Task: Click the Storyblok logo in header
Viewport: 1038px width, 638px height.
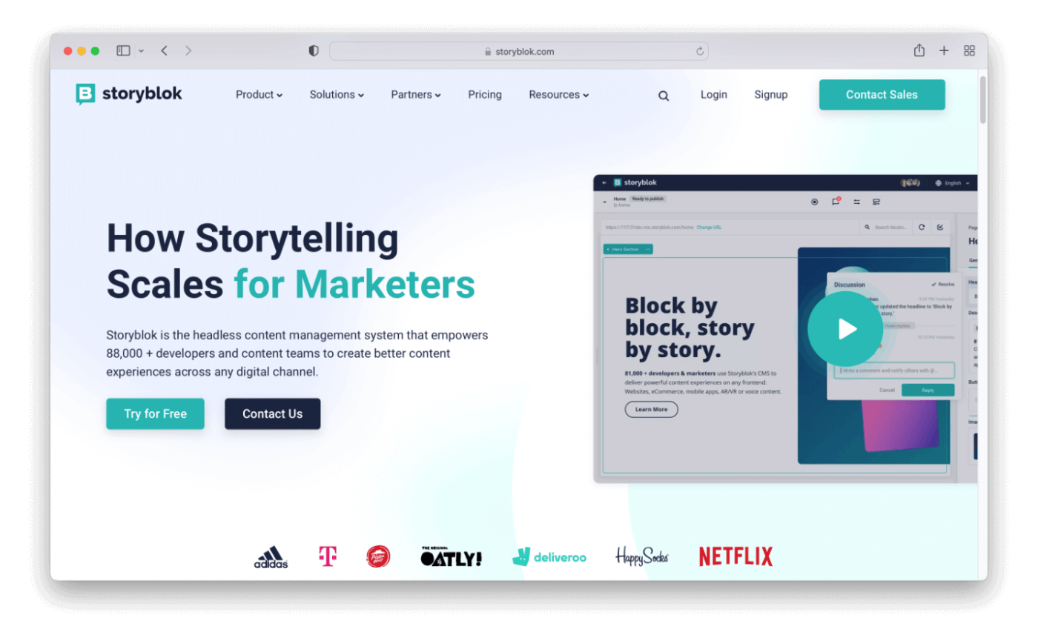Action: (x=129, y=94)
